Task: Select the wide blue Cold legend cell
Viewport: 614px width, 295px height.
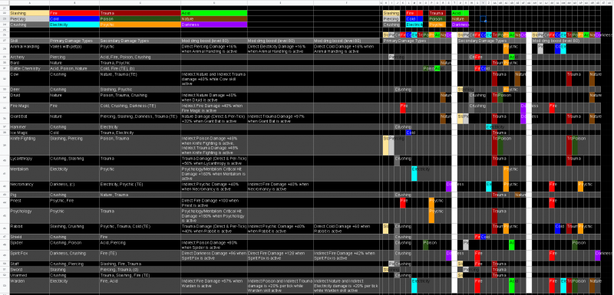Action: click(74, 18)
